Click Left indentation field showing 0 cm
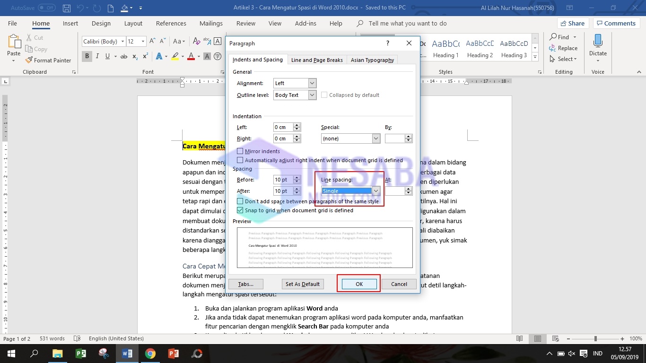The width and height of the screenshot is (646, 363). pyautogui.click(x=283, y=127)
